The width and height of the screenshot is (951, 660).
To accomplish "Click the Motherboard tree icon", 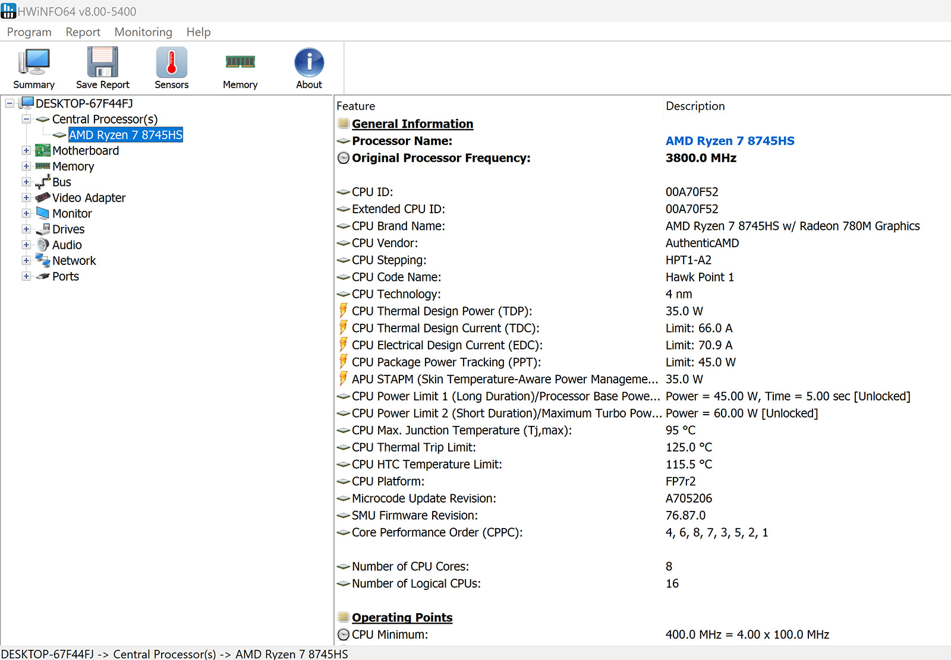I will (x=43, y=150).
